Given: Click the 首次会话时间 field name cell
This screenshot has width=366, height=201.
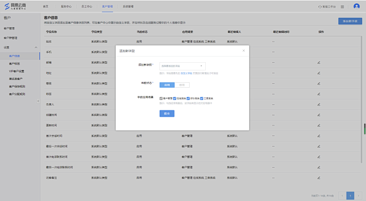Looking at the screenshot, I should coord(54,136).
